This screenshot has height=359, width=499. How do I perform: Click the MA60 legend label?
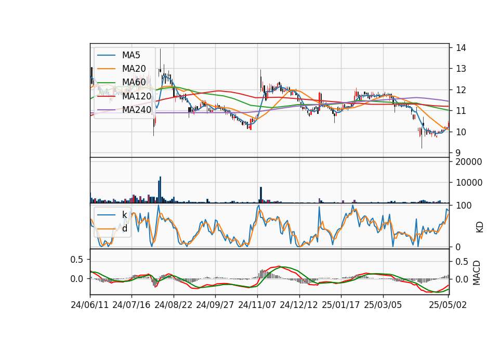point(134,82)
